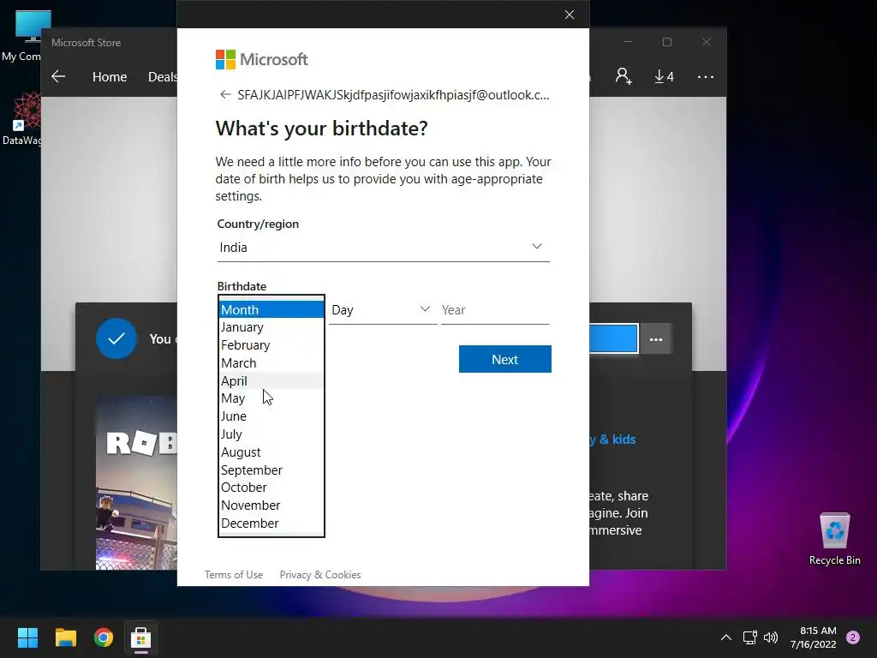Go back in the Microsoft Store window
This screenshot has width=877, height=658.
pyautogui.click(x=58, y=76)
